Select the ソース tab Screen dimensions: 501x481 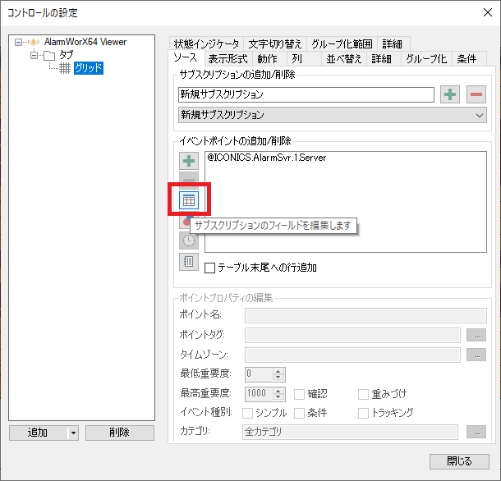click(x=186, y=57)
